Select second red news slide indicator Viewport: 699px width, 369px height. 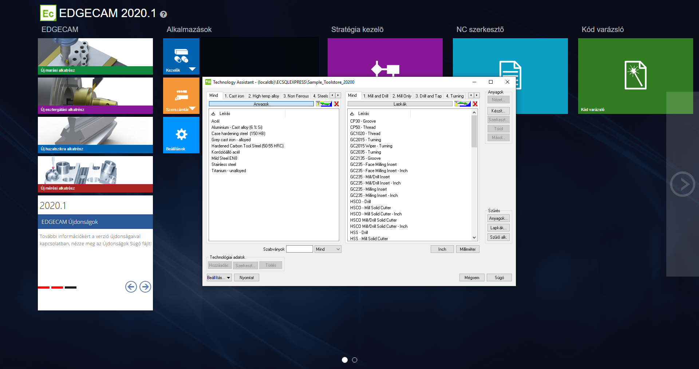57,287
